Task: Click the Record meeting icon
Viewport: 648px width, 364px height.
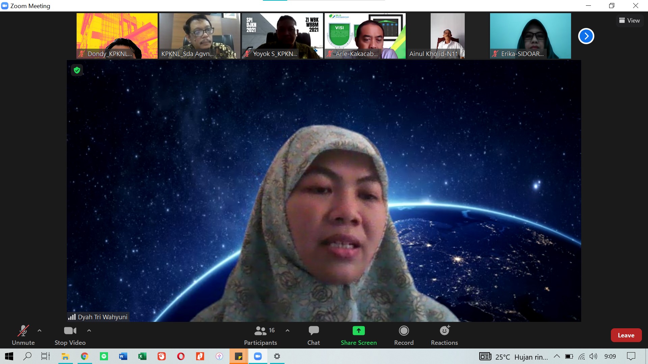Action: tap(404, 331)
